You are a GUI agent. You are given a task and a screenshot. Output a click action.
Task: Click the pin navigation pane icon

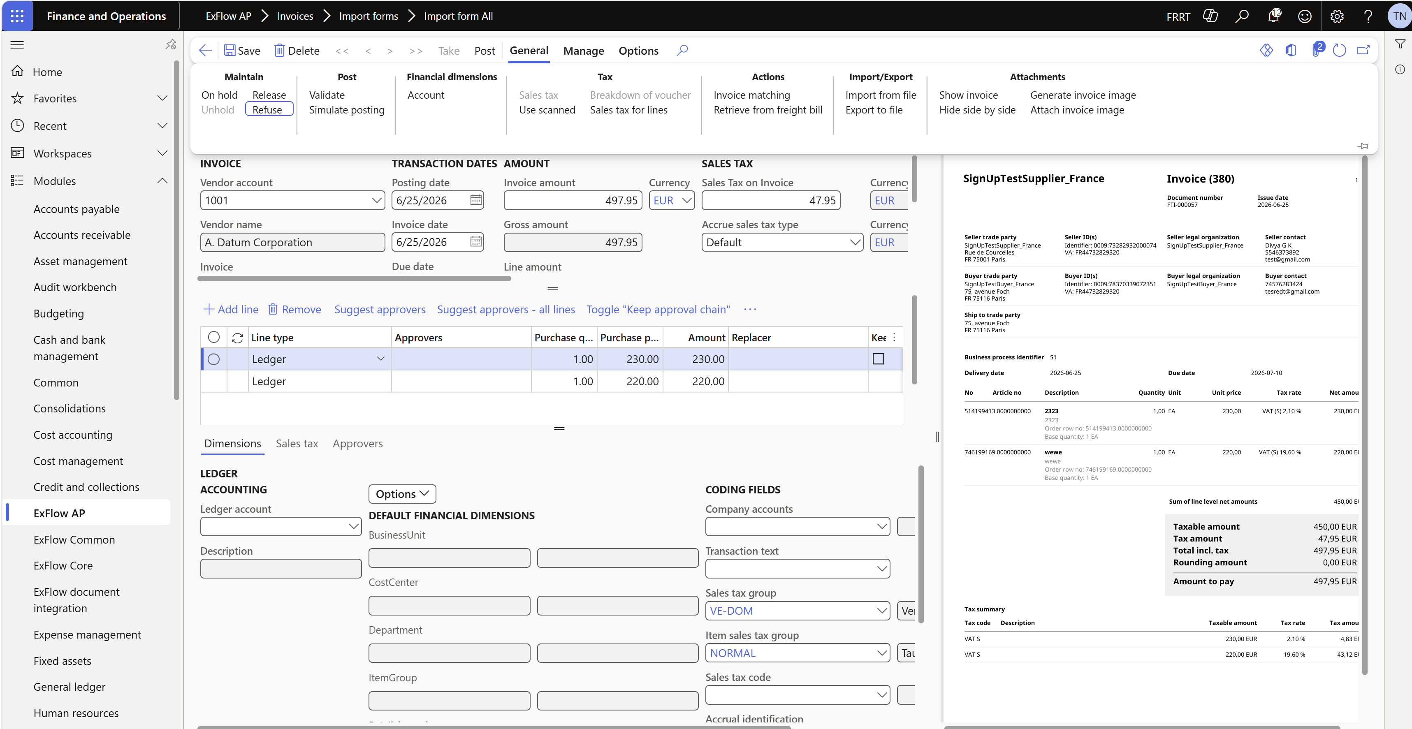170,44
